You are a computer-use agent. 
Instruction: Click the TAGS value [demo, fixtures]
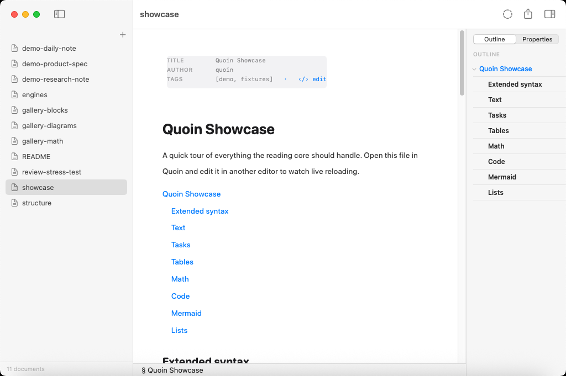click(x=244, y=80)
